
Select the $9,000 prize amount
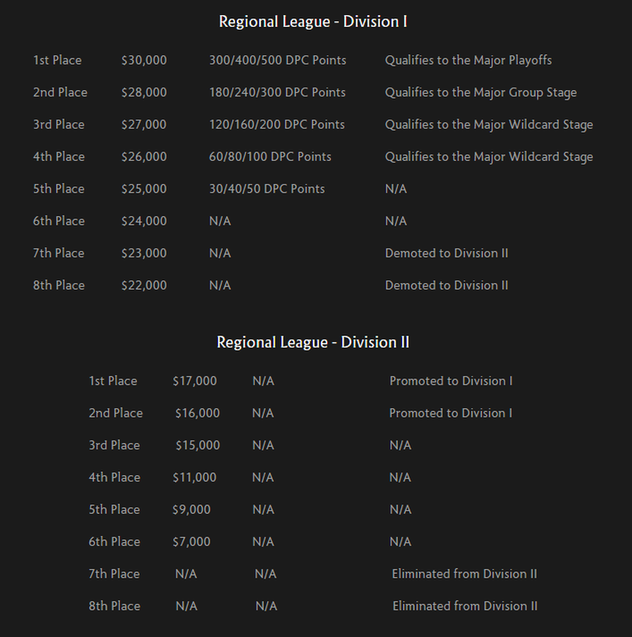(x=191, y=509)
